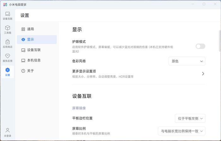Click the 更多显示设置项 label
221x141 pixels.
(84, 71)
